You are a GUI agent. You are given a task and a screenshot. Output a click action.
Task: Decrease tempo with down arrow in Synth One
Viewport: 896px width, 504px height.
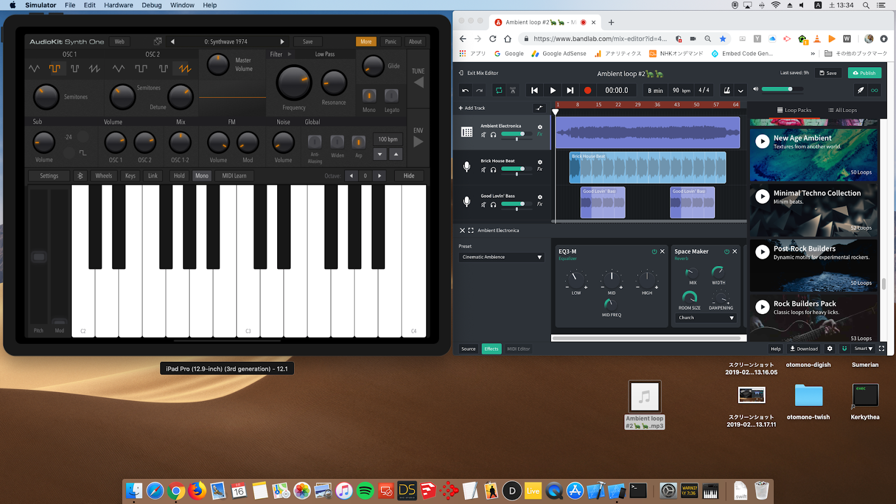pos(380,154)
